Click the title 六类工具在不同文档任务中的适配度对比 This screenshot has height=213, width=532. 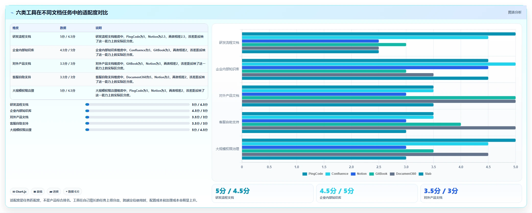(x=62, y=13)
